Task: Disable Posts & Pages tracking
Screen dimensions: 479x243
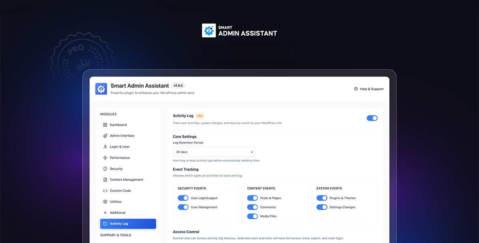Action: (x=252, y=198)
